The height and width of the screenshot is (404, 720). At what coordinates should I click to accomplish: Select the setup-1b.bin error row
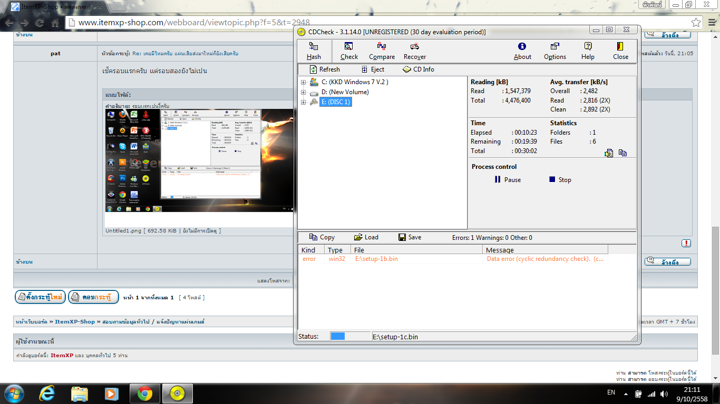coord(376,259)
